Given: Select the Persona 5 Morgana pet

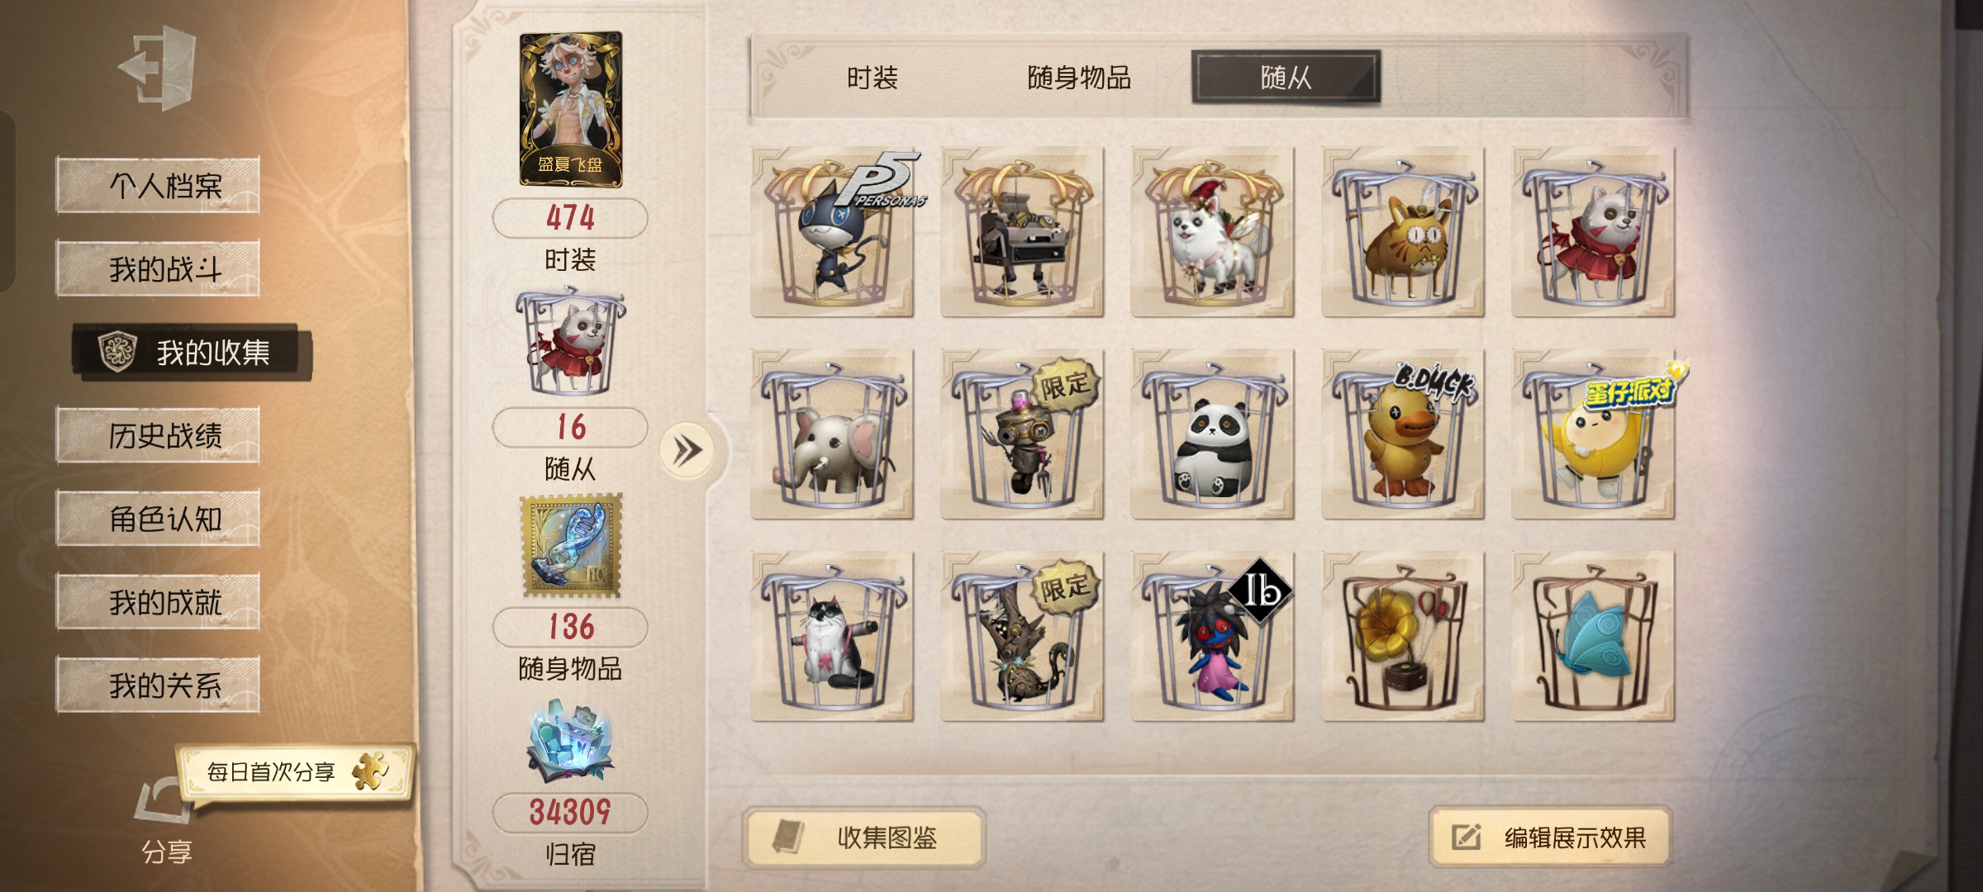Looking at the screenshot, I should [832, 232].
